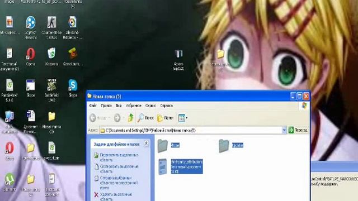Click the Forward arrow in Explorer toolbar

click(x=117, y=118)
